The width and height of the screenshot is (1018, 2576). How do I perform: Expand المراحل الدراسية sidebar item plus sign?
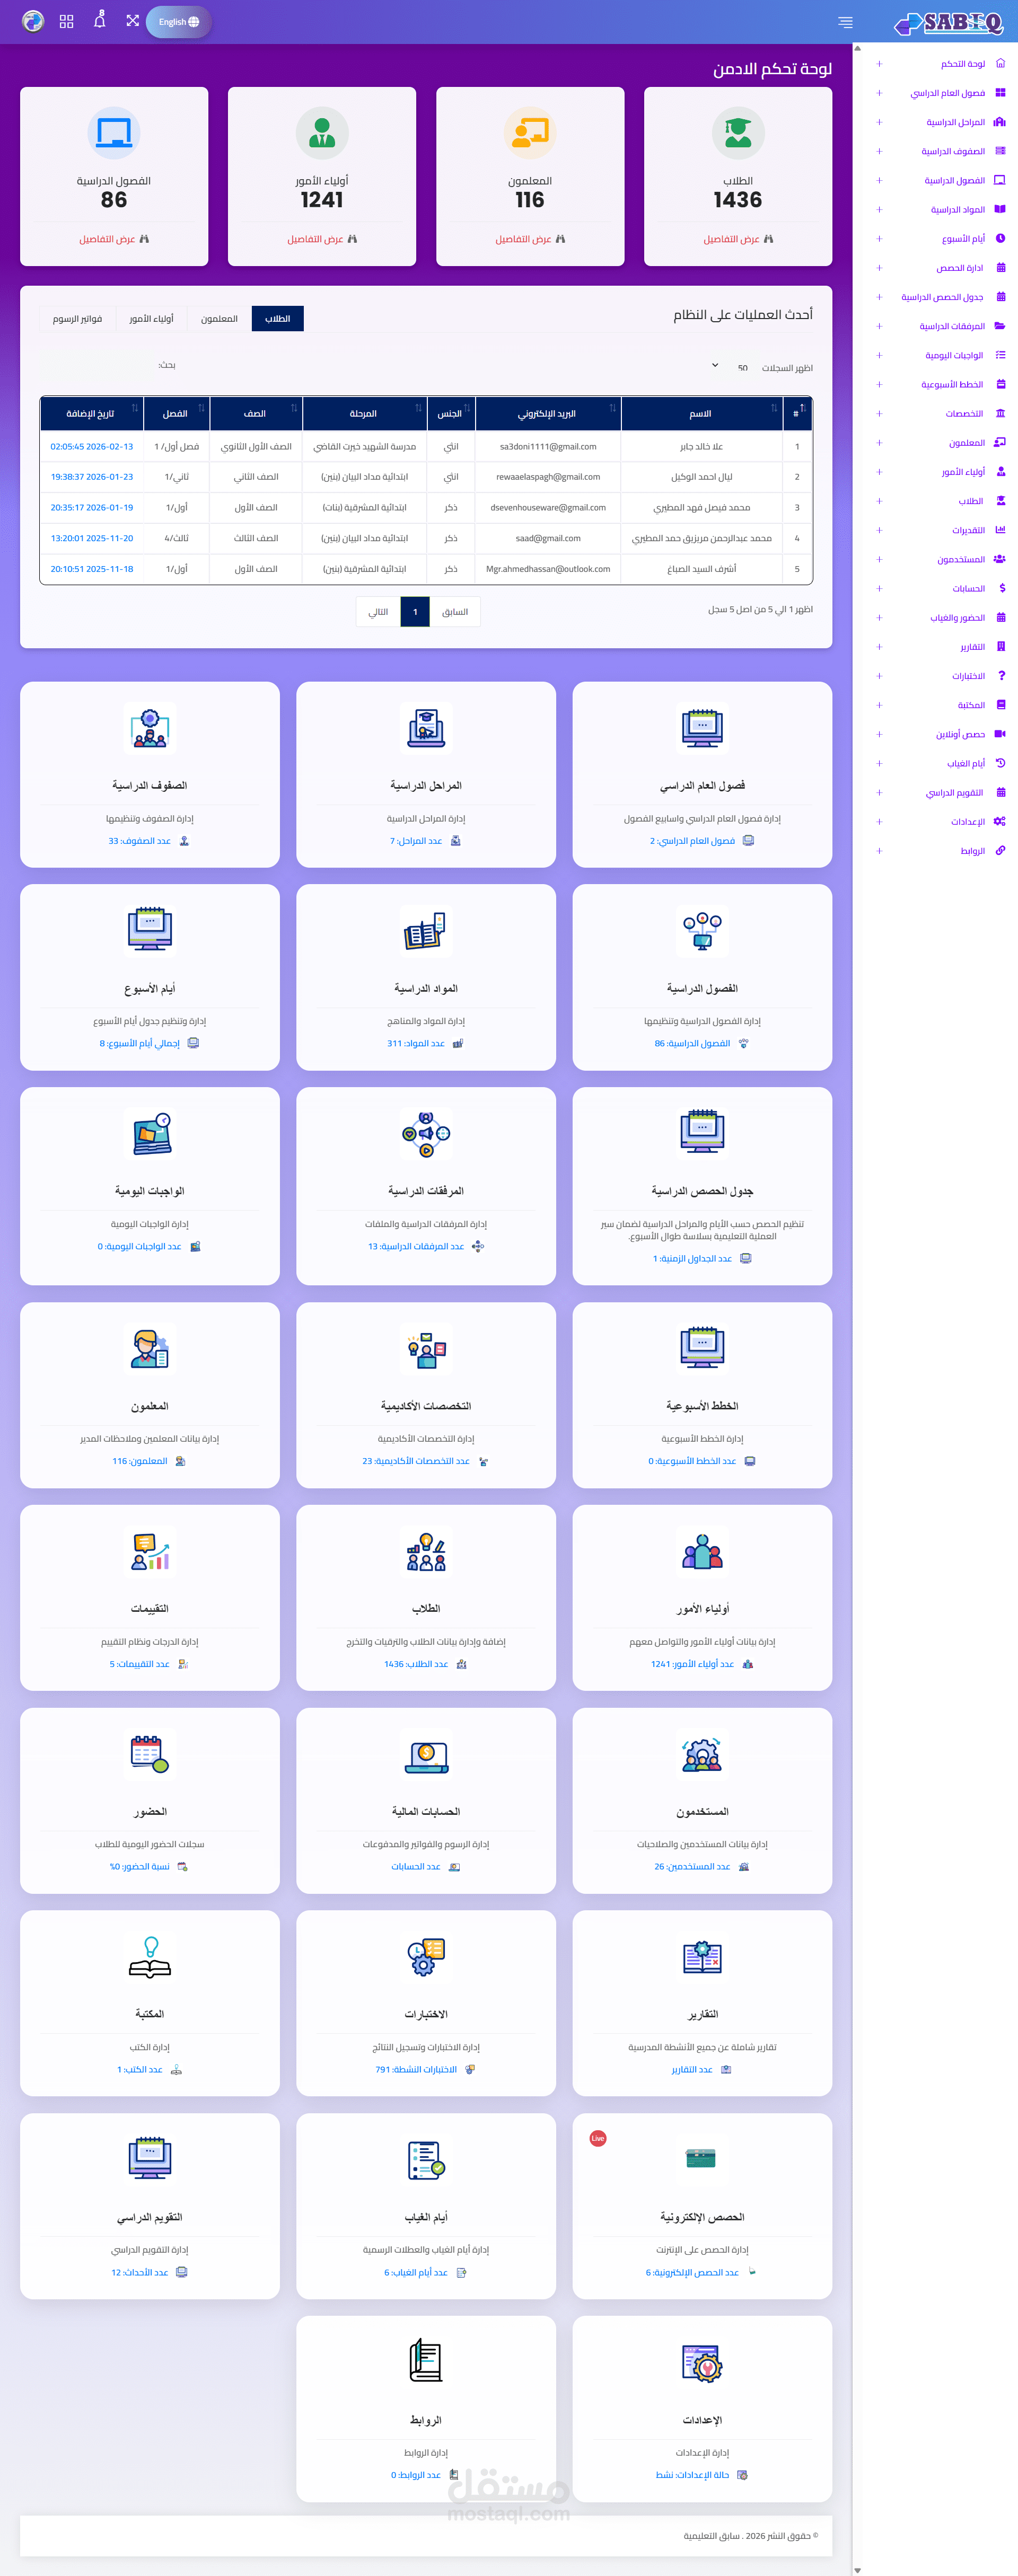point(878,122)
